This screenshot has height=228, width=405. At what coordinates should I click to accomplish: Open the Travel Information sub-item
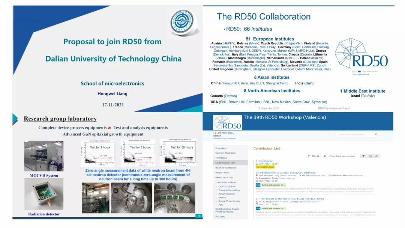[x=229, y=190]
